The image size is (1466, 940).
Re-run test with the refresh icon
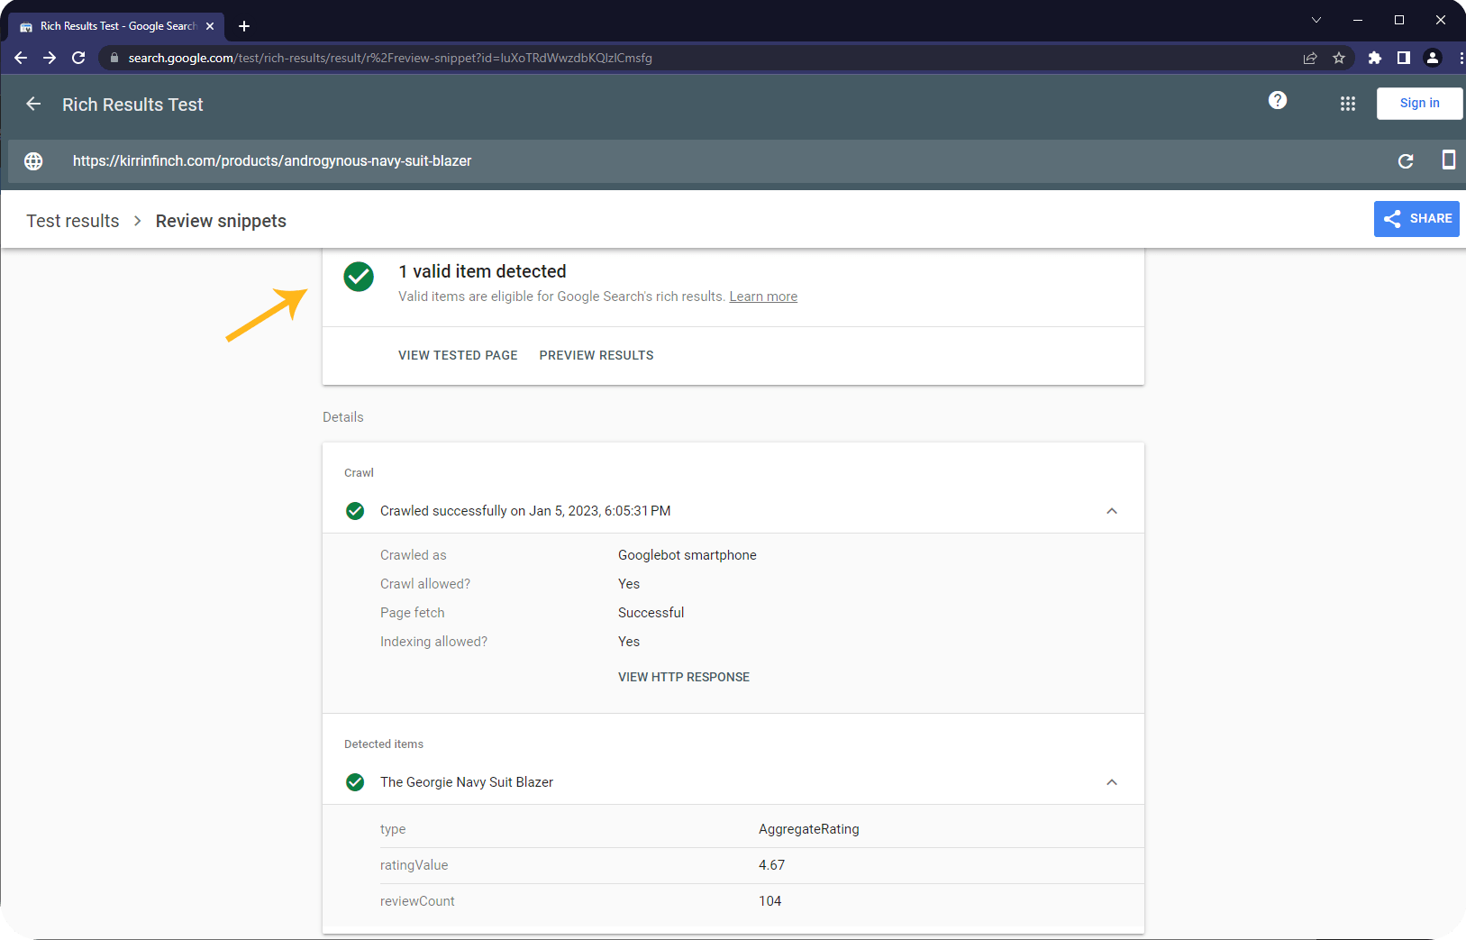(1406, 160)
